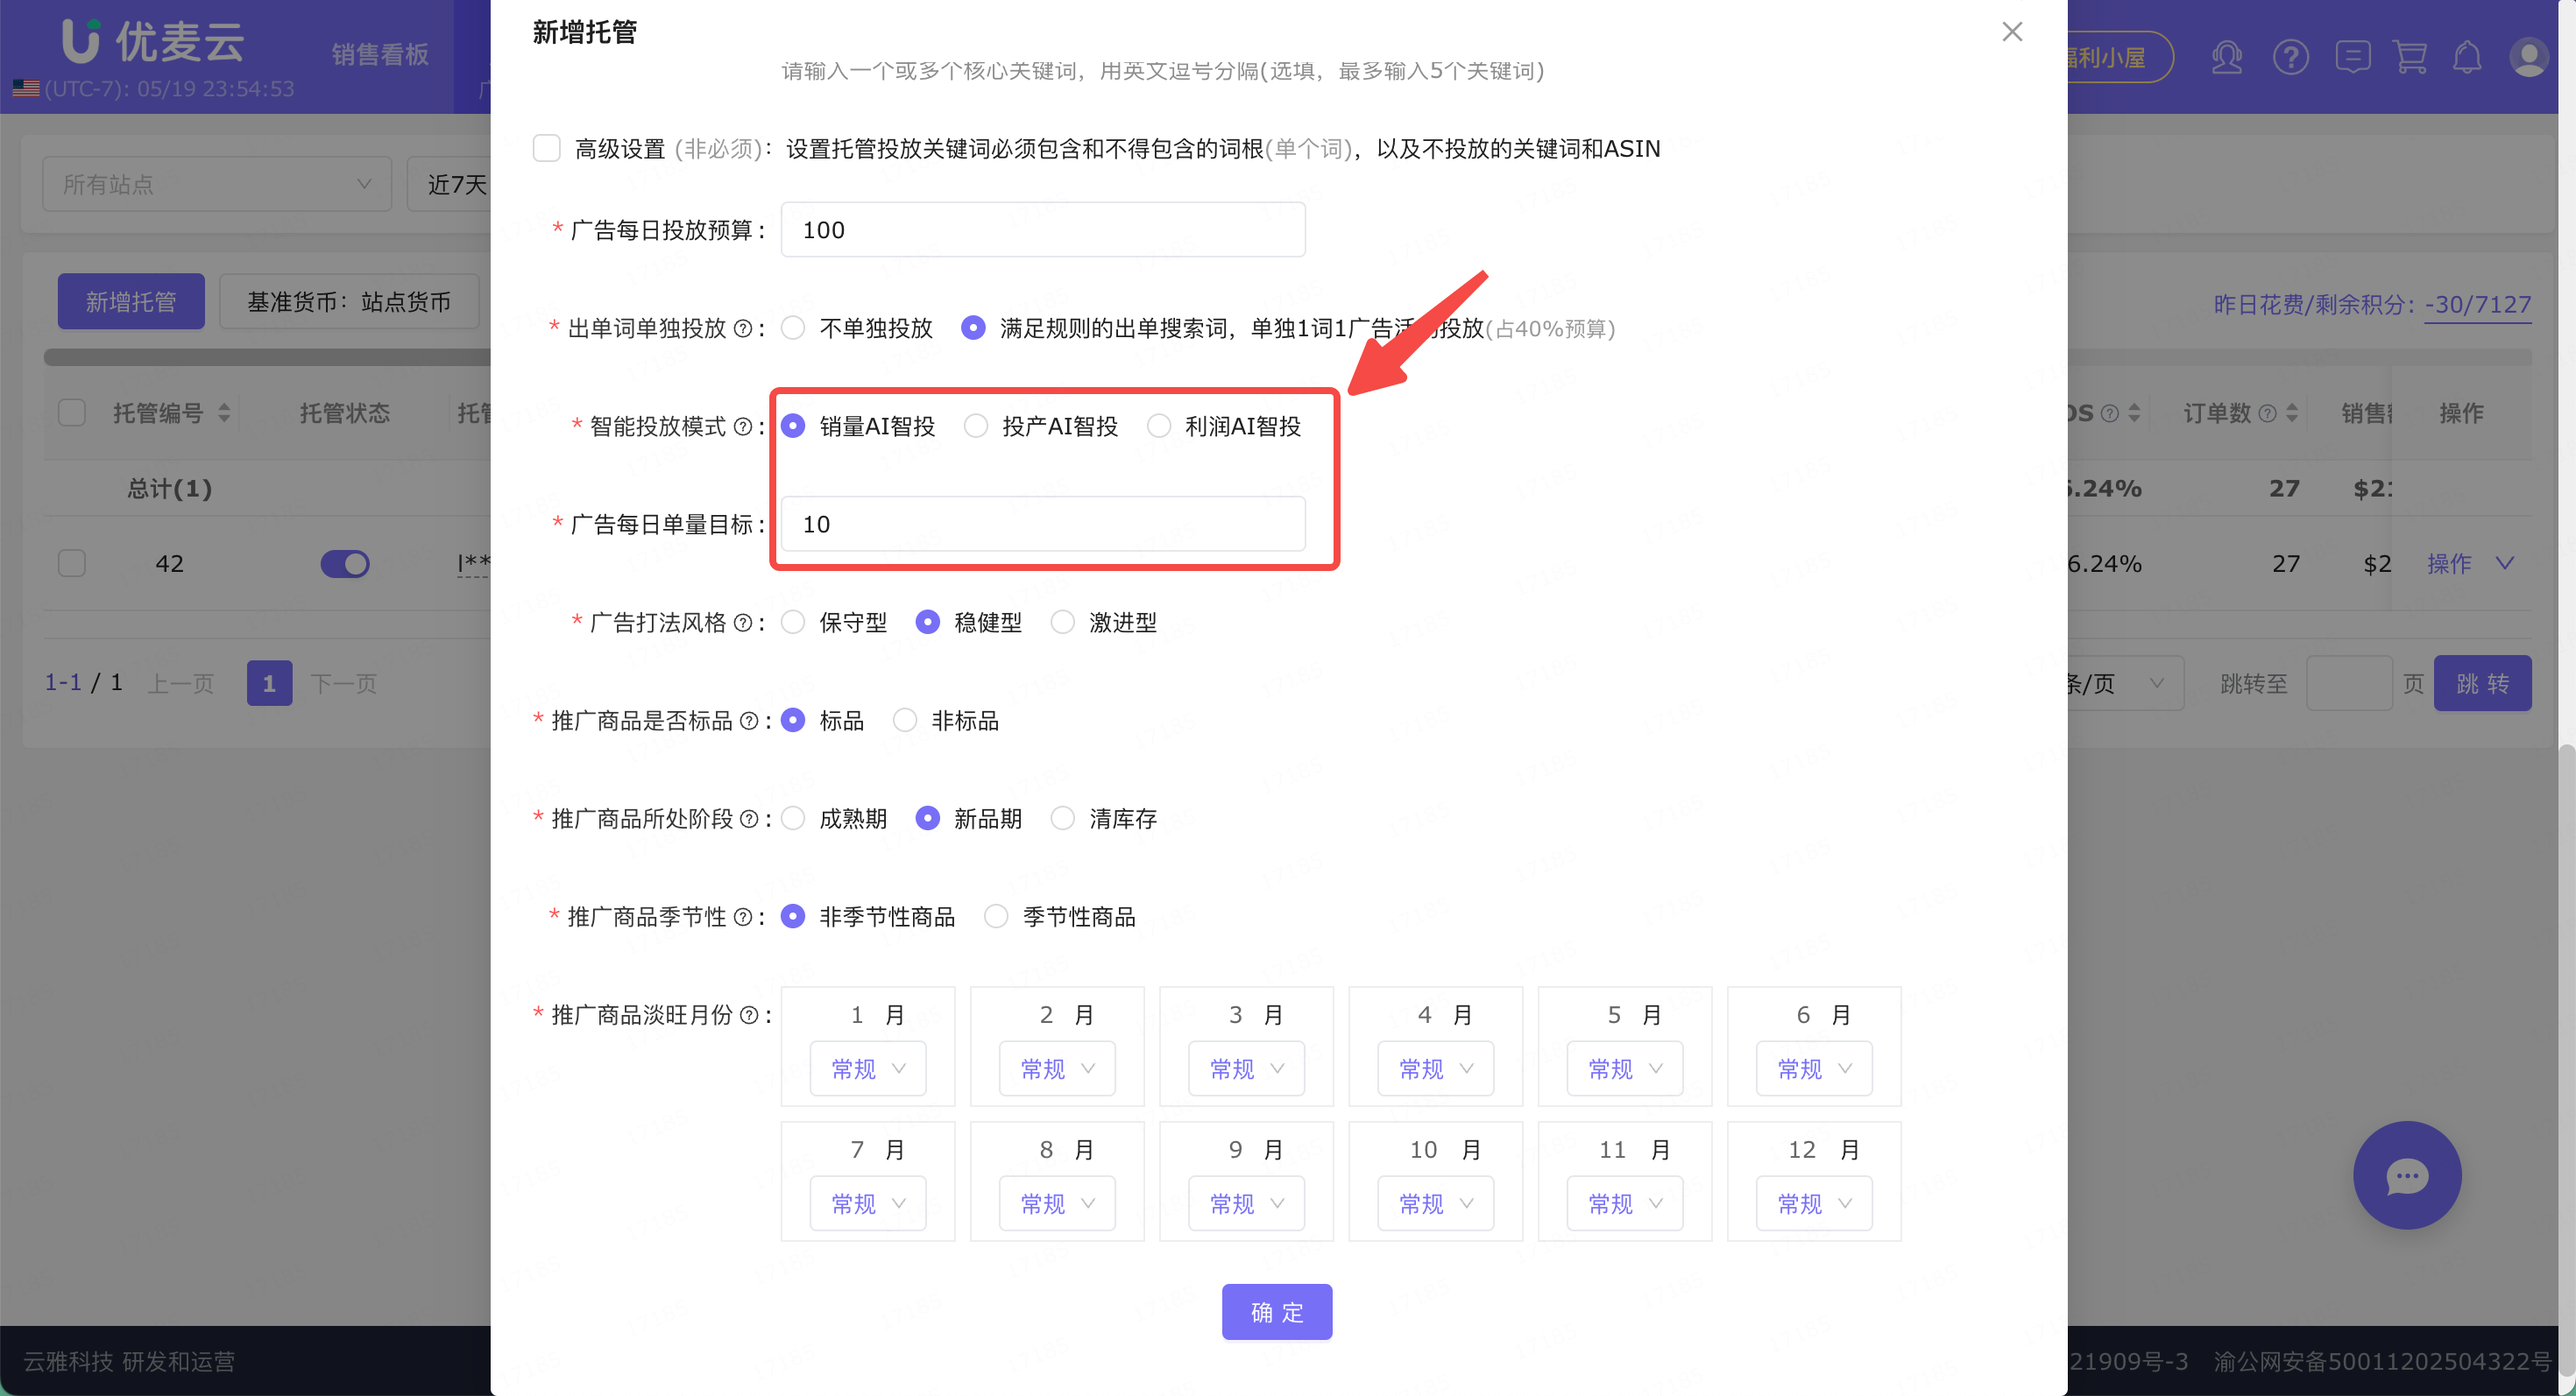The height and width of the screenshot is (1396, 2576).
Task: Open the 2月 season dropdown
Action: (1057, 1069)
